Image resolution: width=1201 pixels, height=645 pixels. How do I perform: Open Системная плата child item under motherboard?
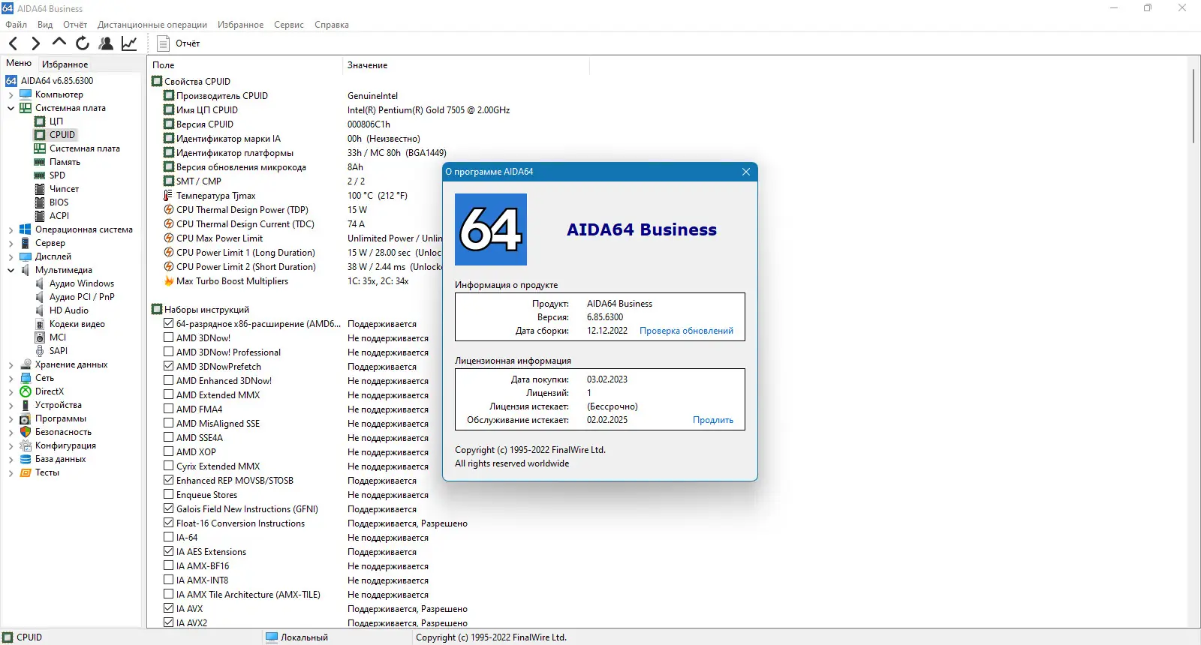click(x=85, y=148)
